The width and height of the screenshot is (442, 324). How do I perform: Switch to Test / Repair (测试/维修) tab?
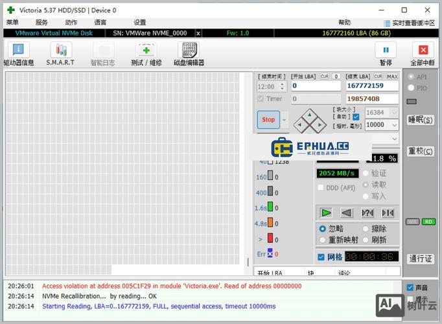click(146, 54)
